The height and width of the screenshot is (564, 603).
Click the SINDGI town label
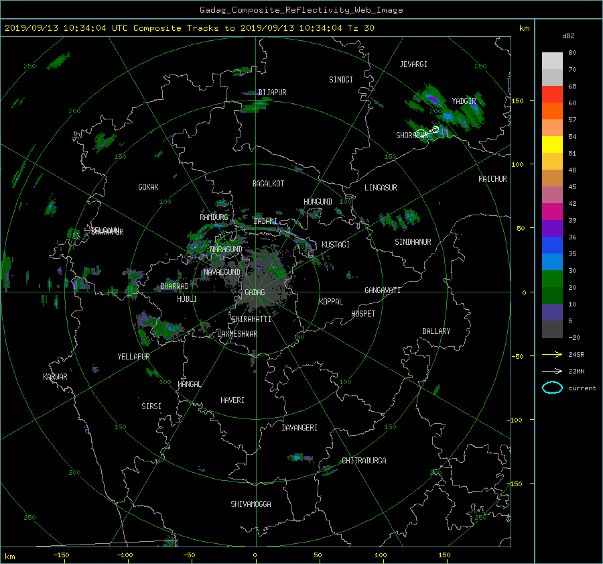pos(341,80)
